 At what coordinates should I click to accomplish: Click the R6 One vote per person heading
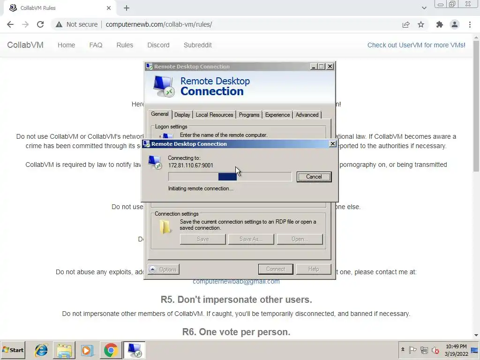click(236, 332)
